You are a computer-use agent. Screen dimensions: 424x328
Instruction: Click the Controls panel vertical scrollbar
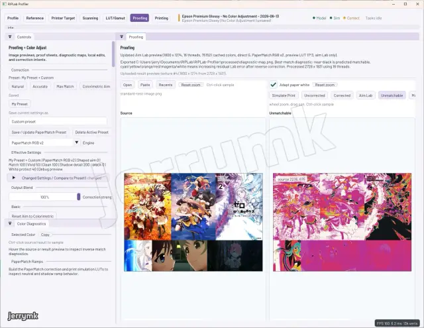tap(113, 54)
